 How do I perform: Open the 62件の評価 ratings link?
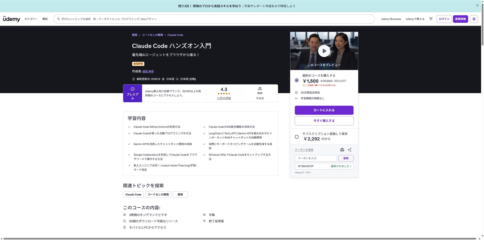(x=224, y=98)
